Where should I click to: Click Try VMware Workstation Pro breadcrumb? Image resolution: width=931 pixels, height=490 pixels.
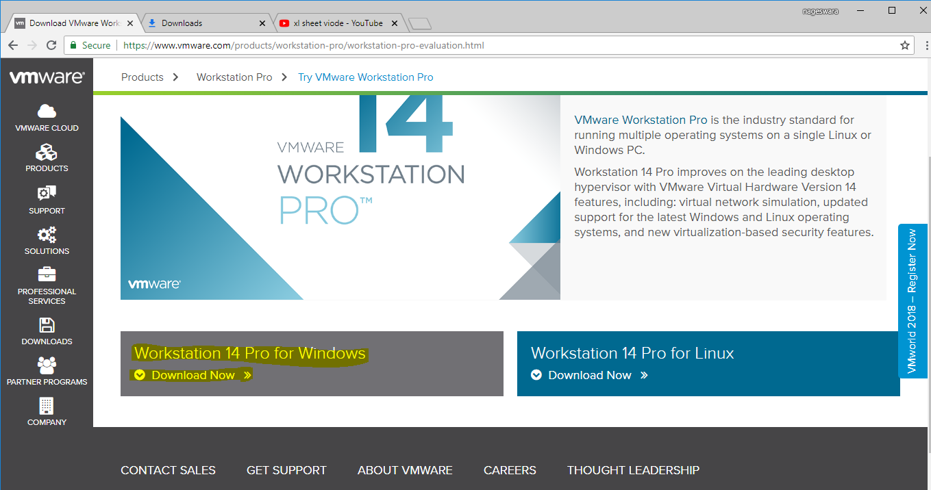click(366, 77)
